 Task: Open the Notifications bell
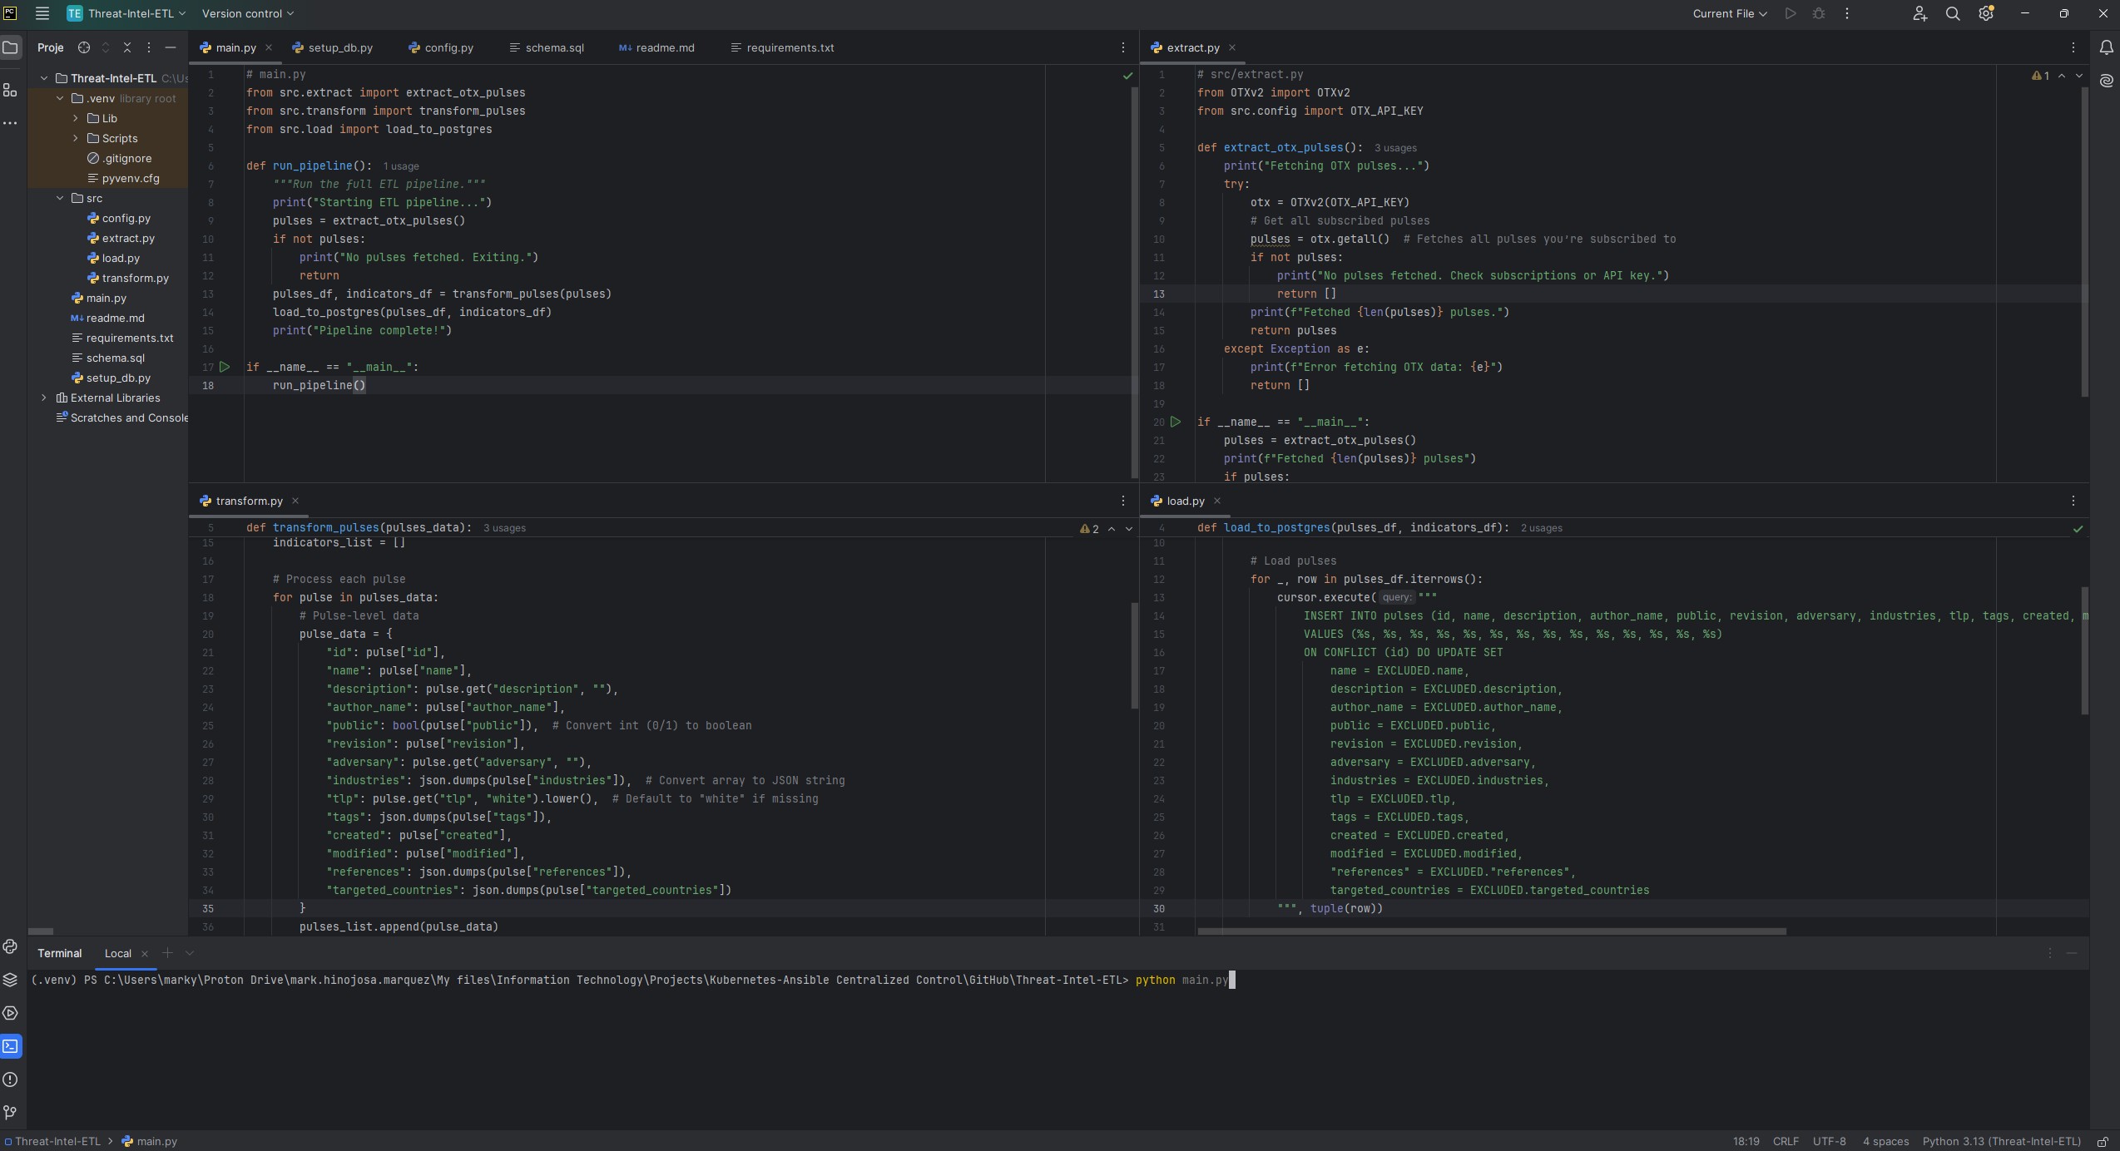[x=2107, y=47]
